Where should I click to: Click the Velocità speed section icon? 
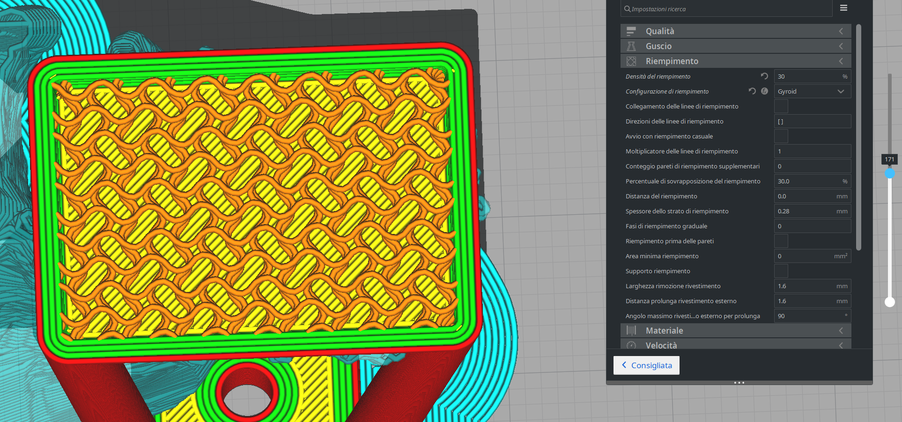[x=632, y=345]
